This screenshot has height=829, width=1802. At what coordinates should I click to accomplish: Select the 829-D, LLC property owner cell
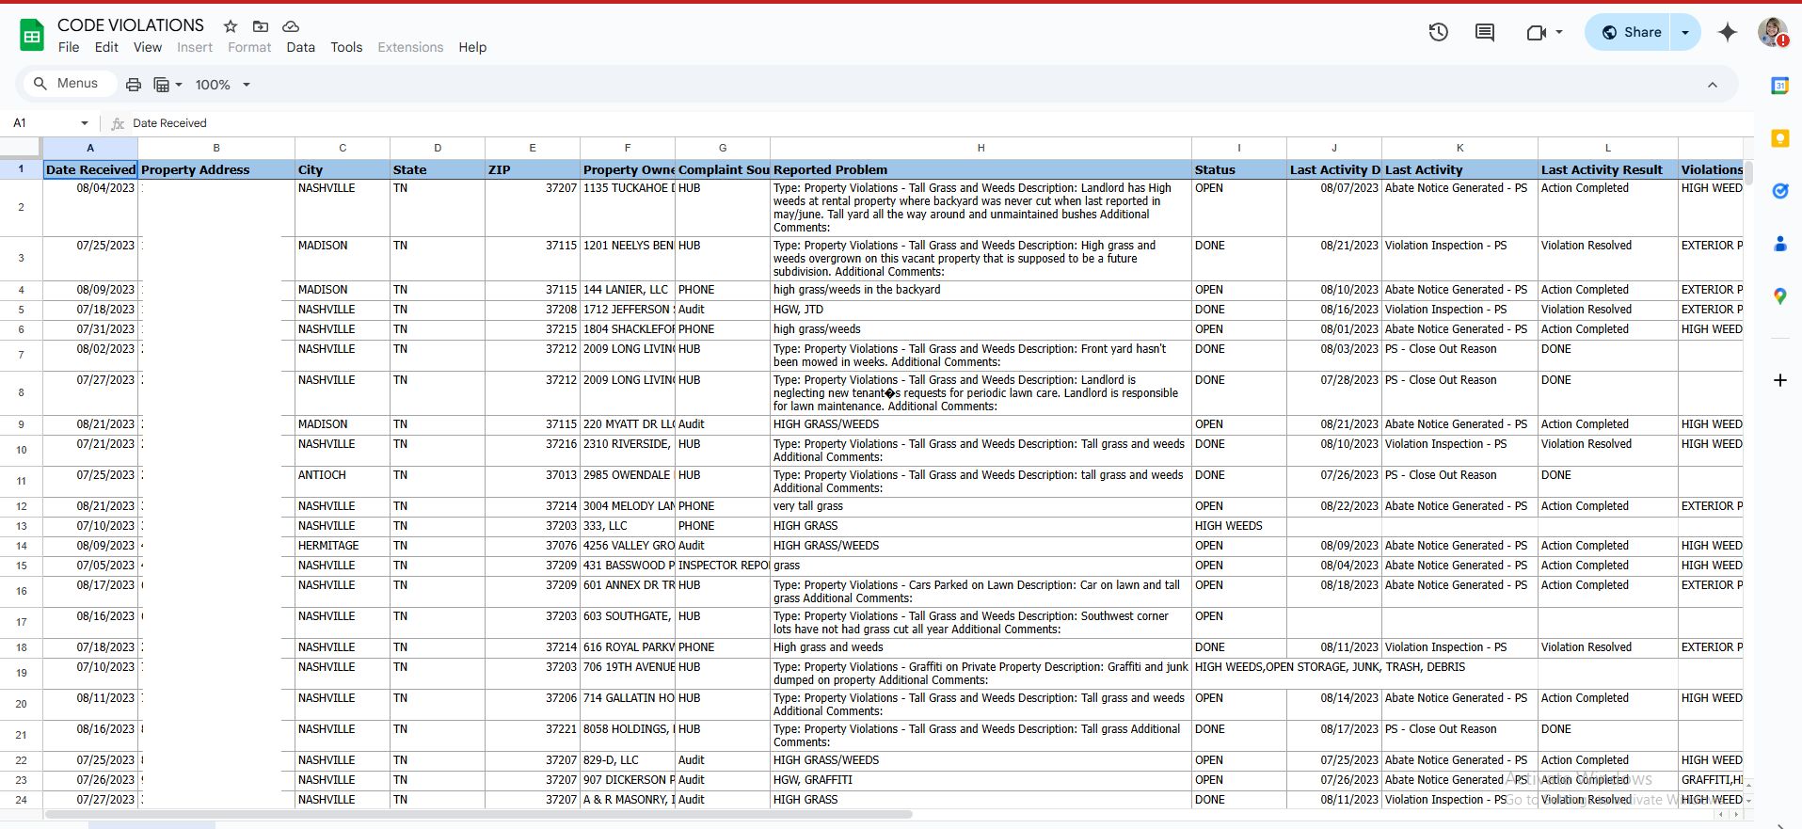[628, 760]
